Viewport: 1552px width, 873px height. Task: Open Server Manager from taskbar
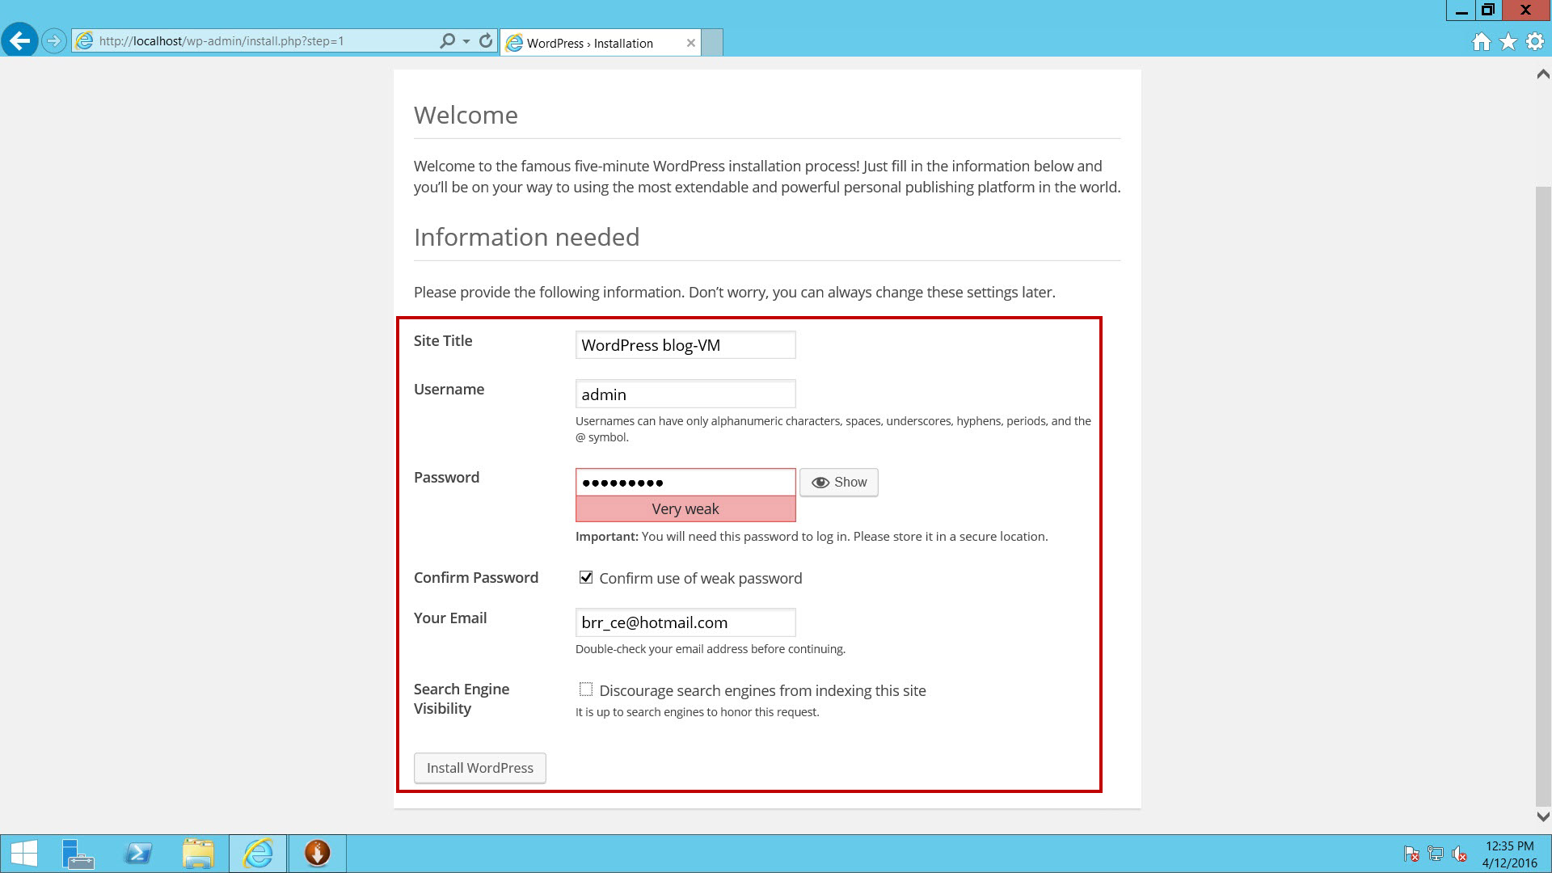78,854
